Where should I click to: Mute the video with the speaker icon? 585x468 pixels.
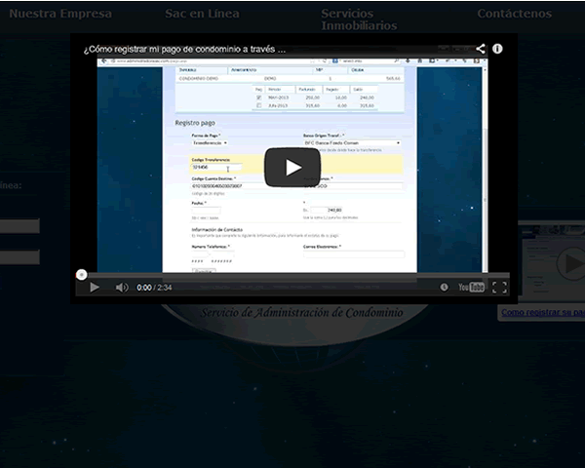(x=122, y=288)
